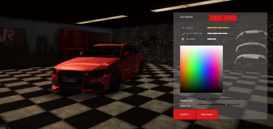
Task: Click the brake icon beside BRAKING
Action: point(183,39)
